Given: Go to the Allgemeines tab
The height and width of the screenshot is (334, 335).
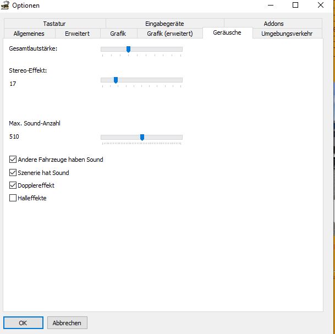Looking at the screenshot, I should (29, 34).
